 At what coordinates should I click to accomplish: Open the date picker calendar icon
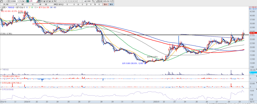[x=113, y=1]
